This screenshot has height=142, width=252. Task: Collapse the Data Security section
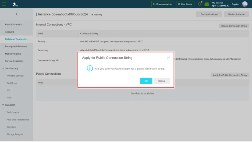tap(3, 68)
